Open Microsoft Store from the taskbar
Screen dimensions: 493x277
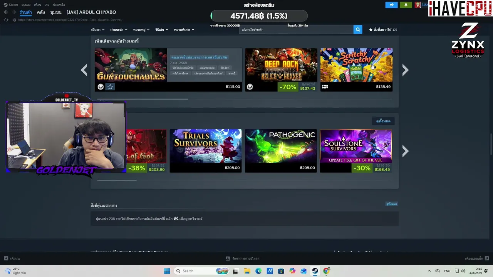point(281,271)
